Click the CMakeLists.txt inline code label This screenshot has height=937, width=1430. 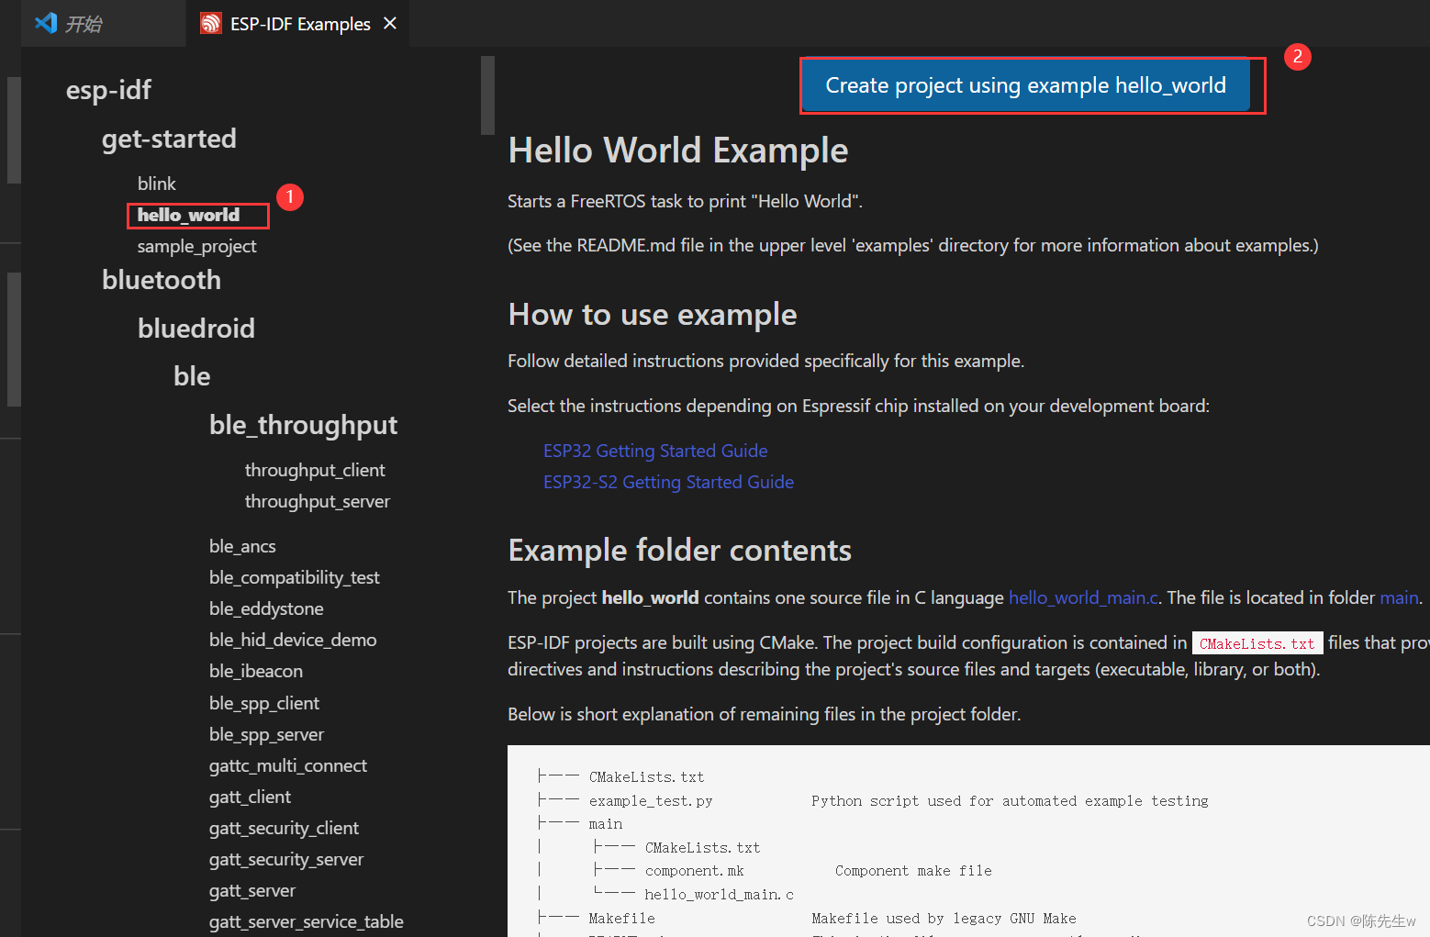(x=1257, y=643)
